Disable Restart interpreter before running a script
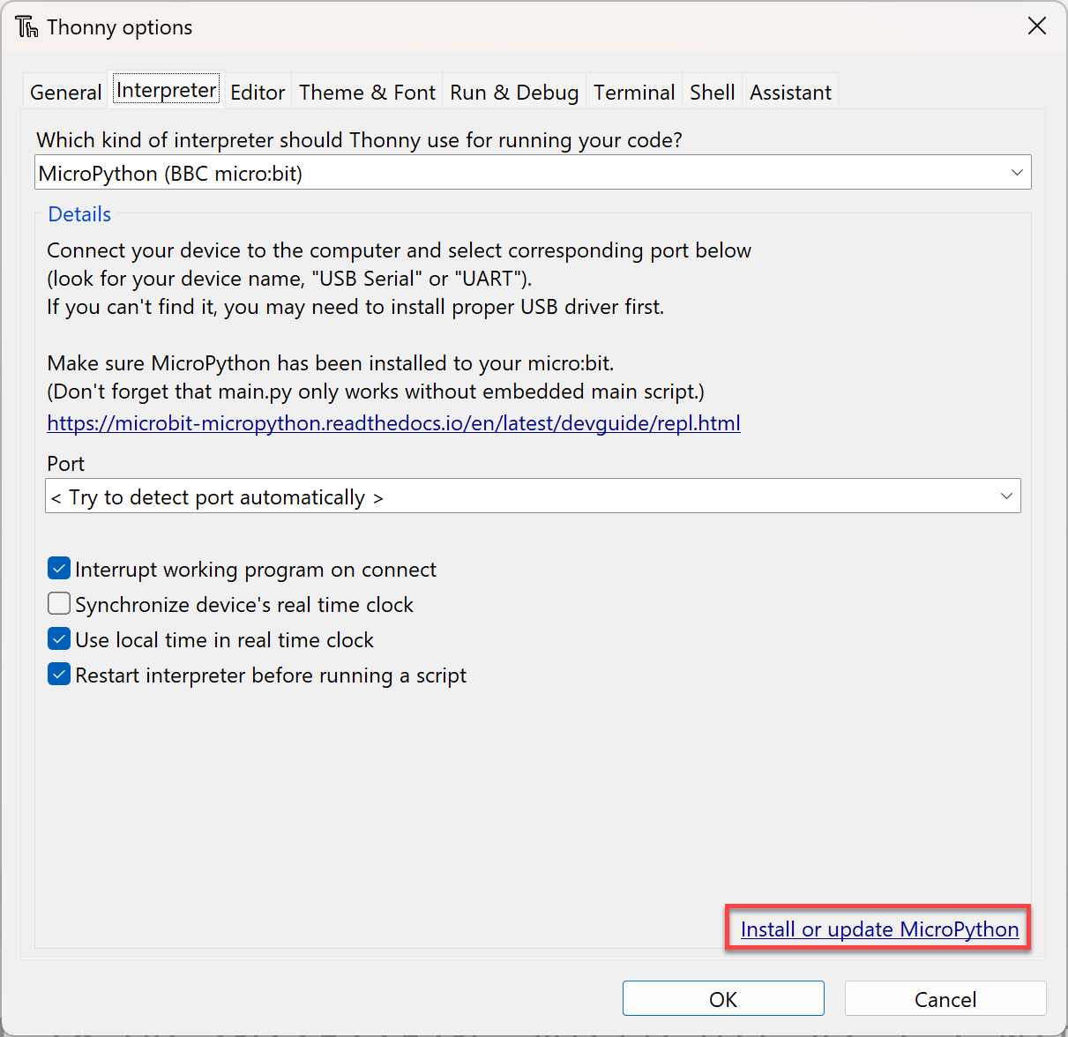 click(x=59, y=675)
